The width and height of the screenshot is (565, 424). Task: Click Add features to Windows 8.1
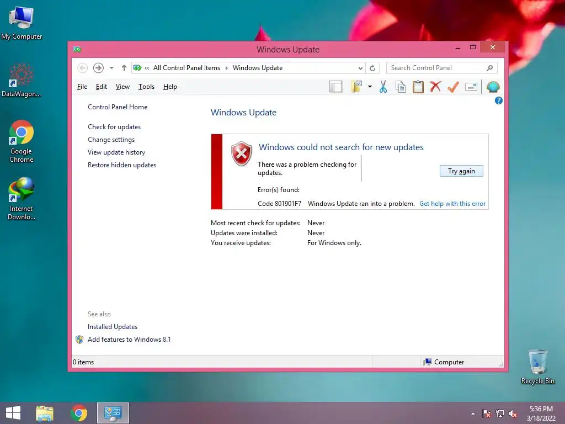[x=129, y=340]
